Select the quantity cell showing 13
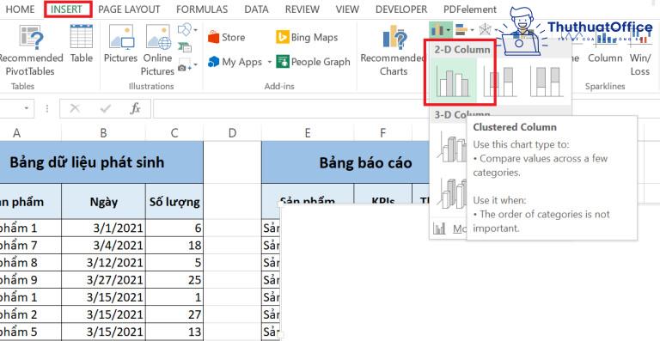Viewport: 660px width, 341px height. (x=174, y=332)
